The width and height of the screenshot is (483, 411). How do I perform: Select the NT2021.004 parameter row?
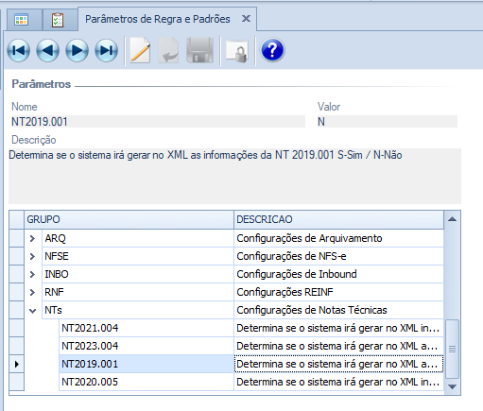(x=251, y=328)
